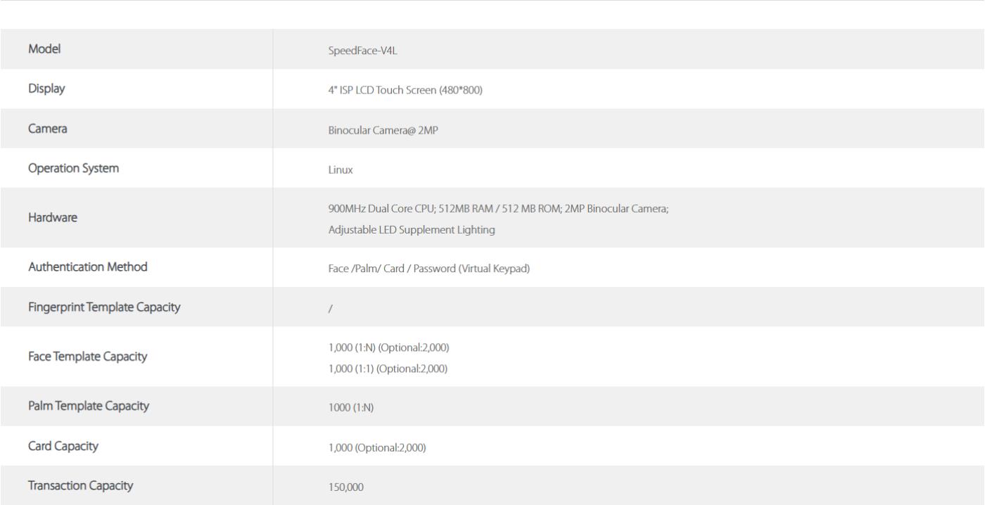Click the 1,000 (1:N) (Optional:2,000) face value

pos(388,347)
